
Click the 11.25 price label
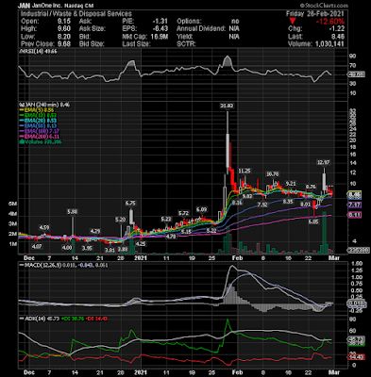[x=245, y=171]
